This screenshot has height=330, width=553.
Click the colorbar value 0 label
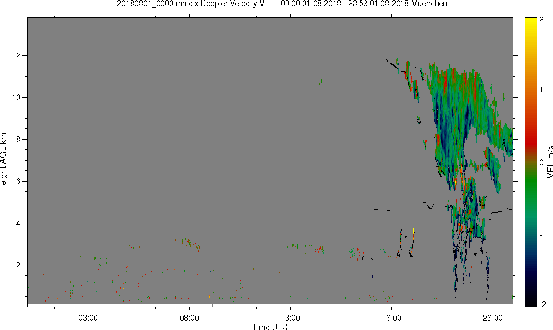[542, 162]
